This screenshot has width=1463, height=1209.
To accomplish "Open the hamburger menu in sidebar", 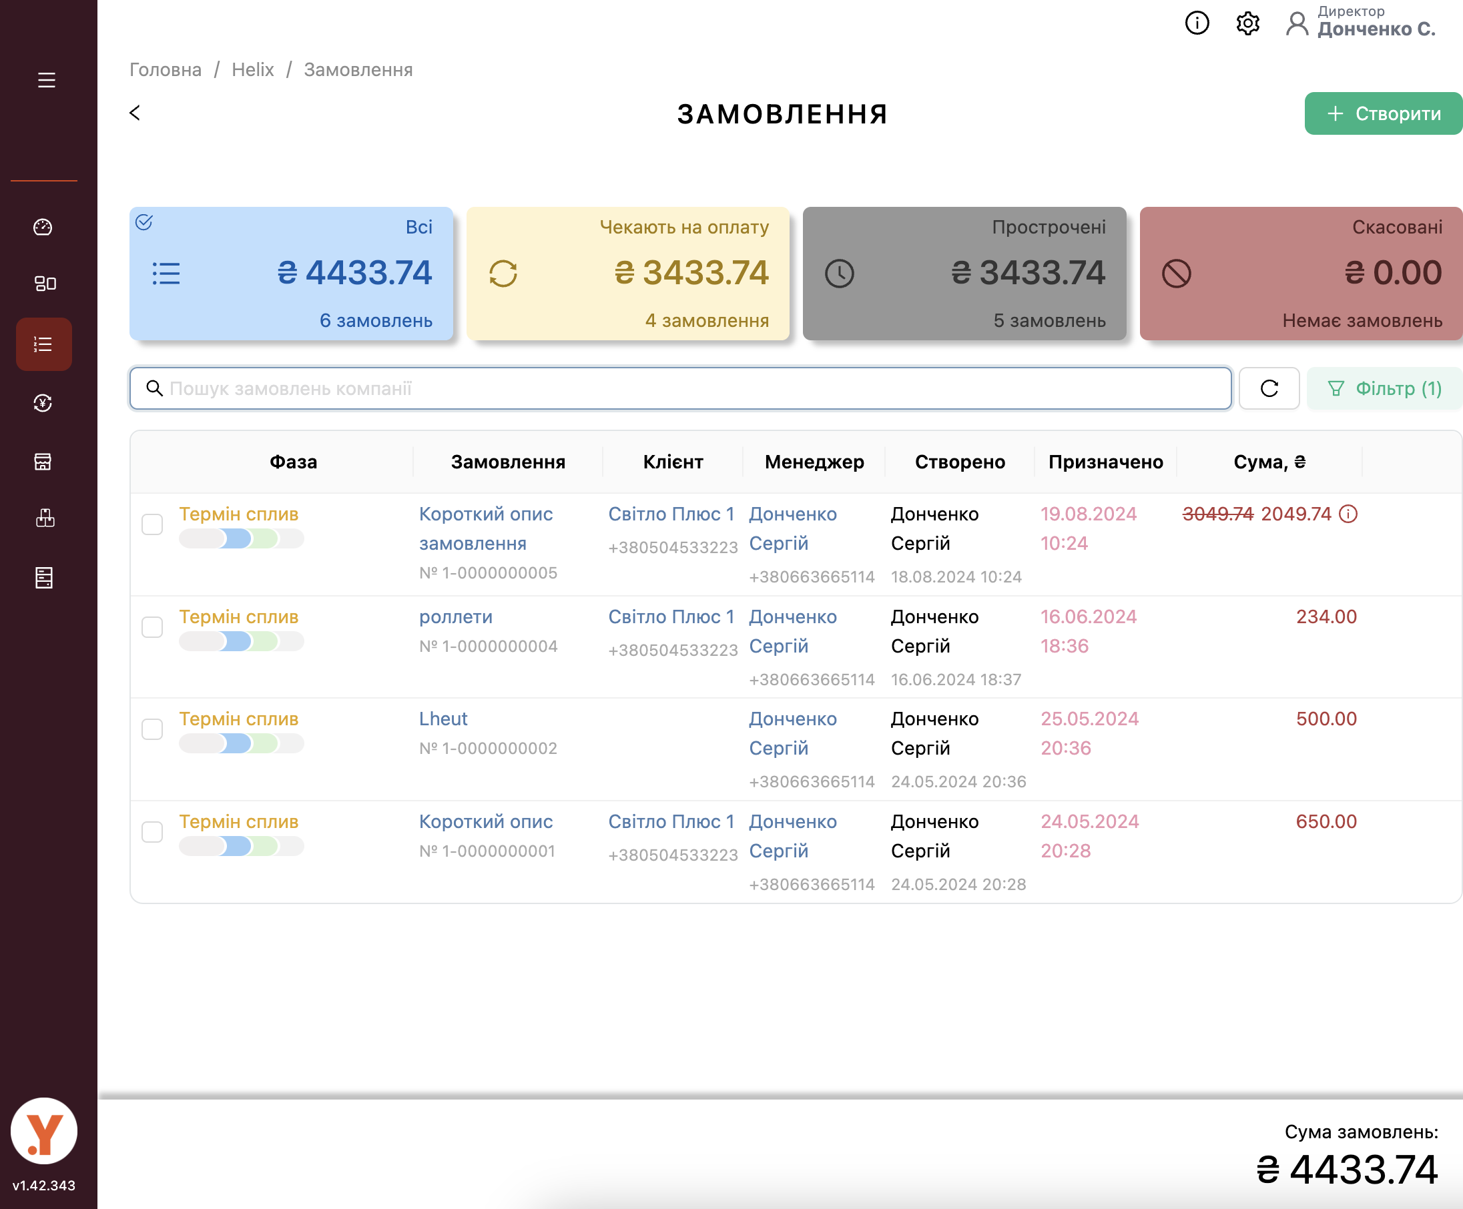I will click(x=46, y=80).
